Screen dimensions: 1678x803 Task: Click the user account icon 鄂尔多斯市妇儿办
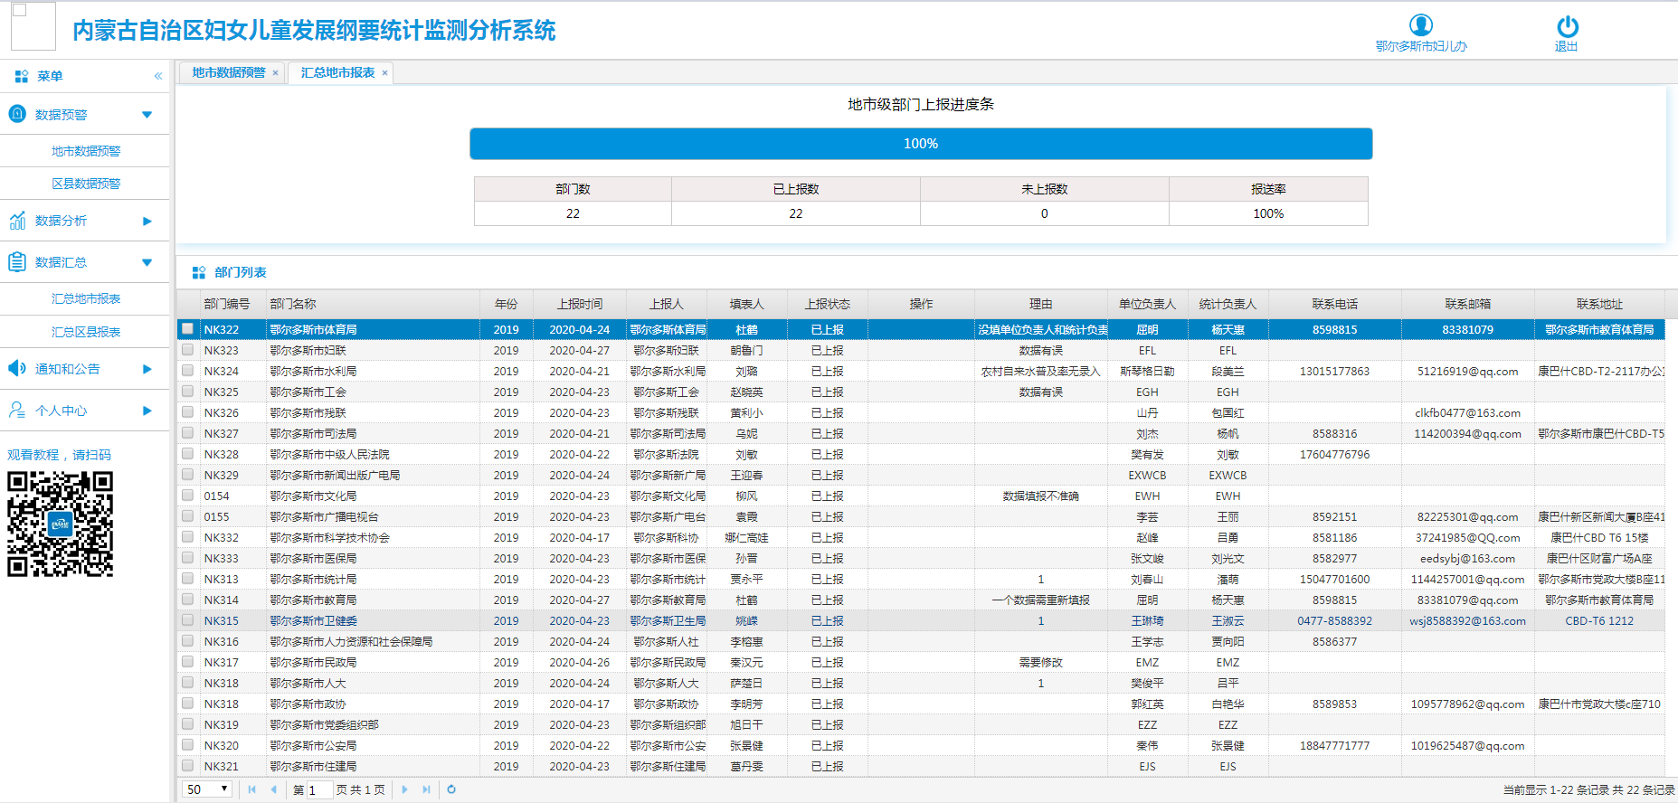pyautogui.click(x=1420, y=24)
